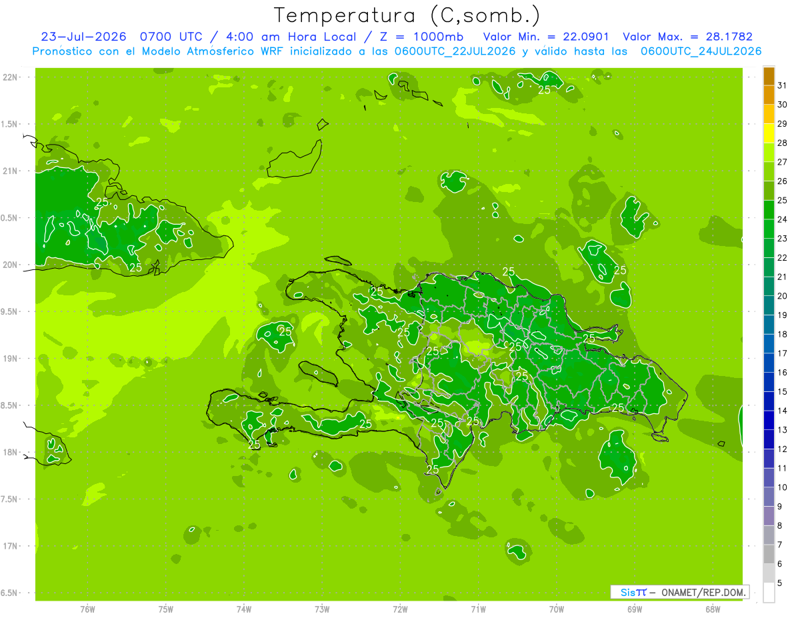Click the color scale value '29'
This screenshot has height=618, width=800.
(783, 124)
